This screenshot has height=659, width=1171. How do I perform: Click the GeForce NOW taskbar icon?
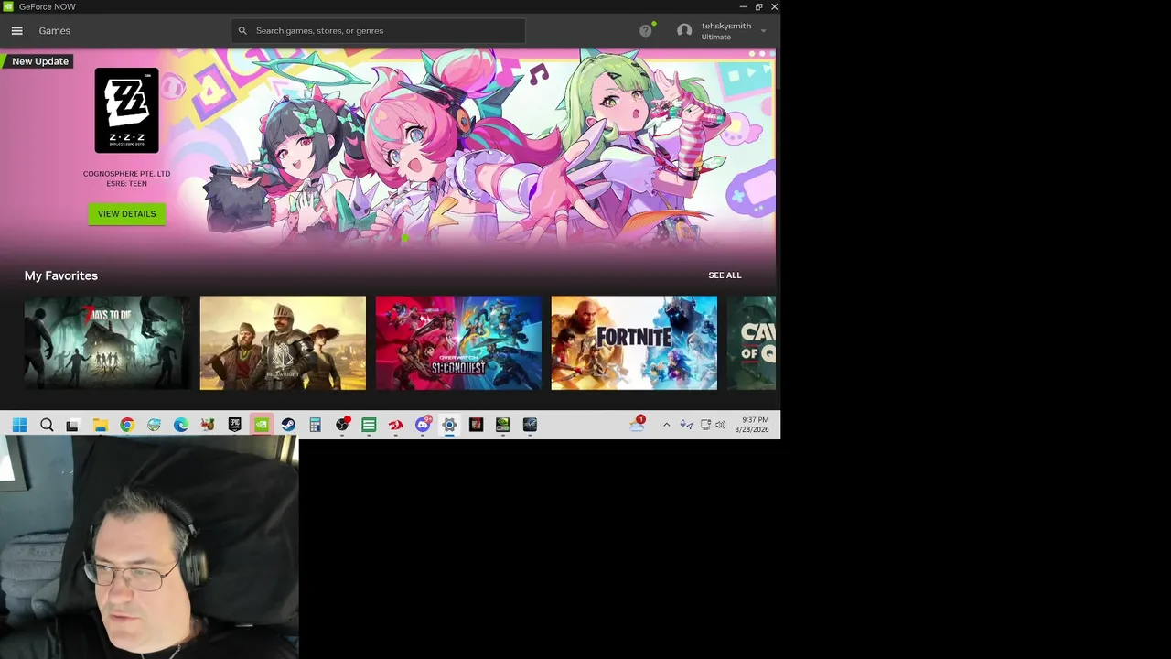262,425
